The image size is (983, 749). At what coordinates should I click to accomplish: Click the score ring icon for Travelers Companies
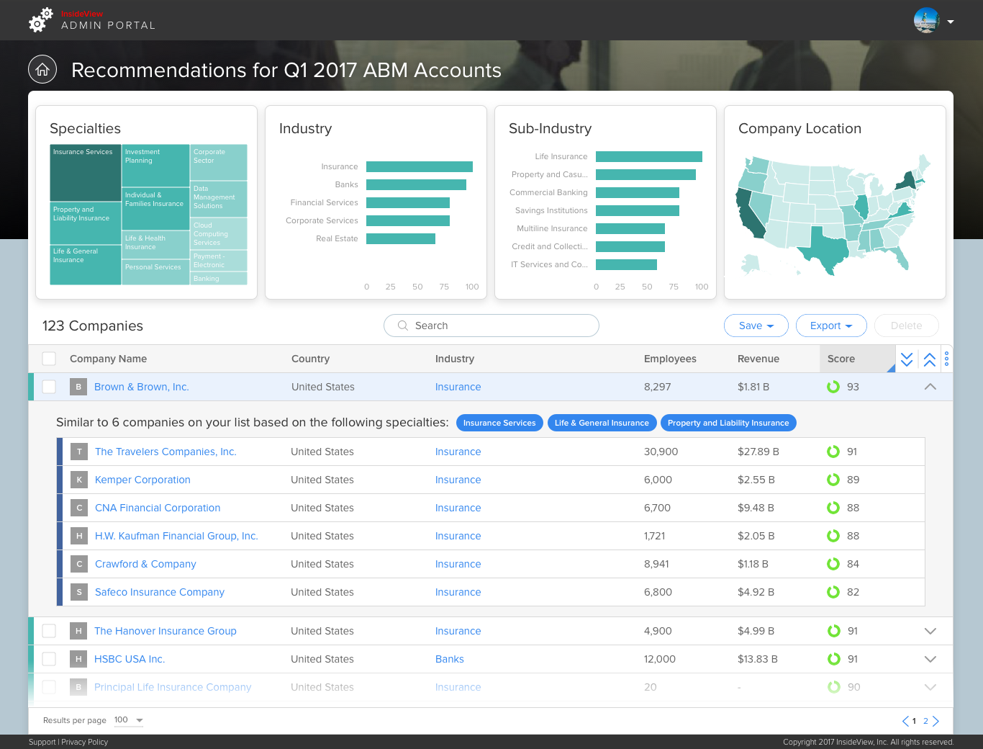(833, 452)
